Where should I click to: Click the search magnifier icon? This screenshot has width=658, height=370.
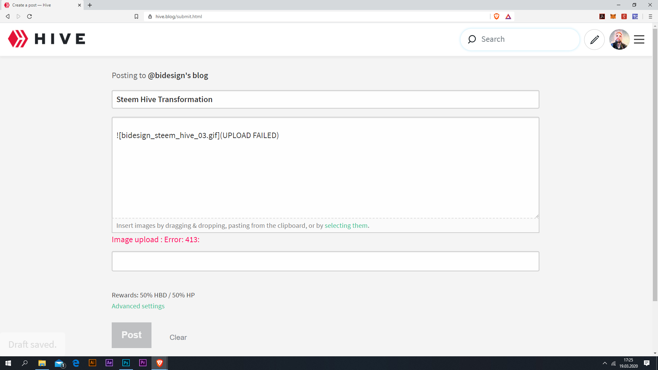(472, 39)
